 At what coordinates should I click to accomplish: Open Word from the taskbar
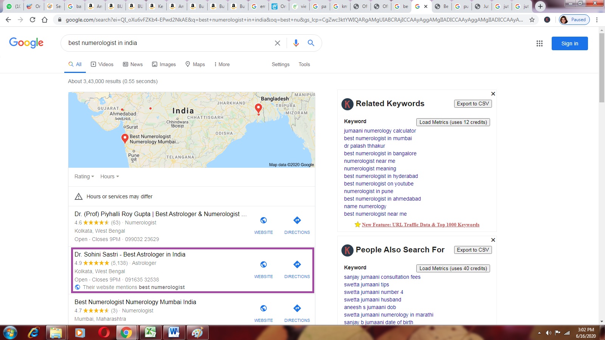point(174,333)
